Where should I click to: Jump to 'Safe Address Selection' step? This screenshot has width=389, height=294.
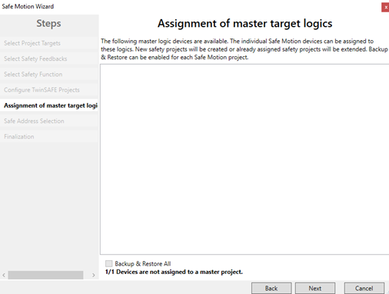coord(48,121)
